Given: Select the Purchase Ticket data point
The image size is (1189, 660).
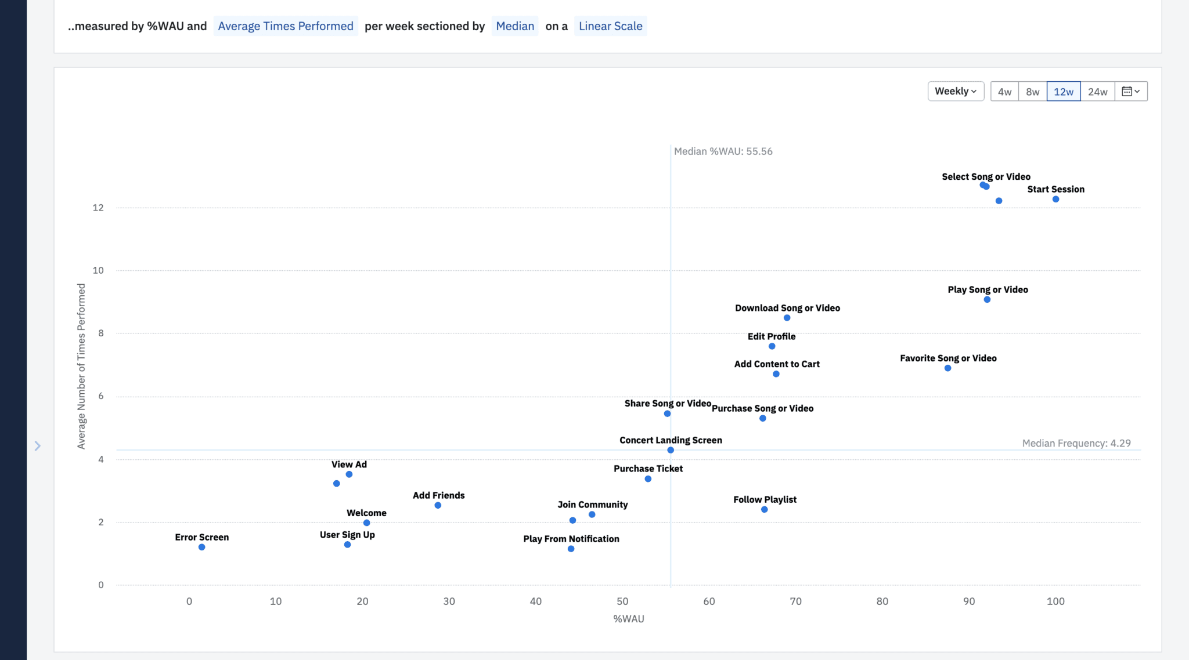Looking at the screenshot, I should tap(648, 478).
